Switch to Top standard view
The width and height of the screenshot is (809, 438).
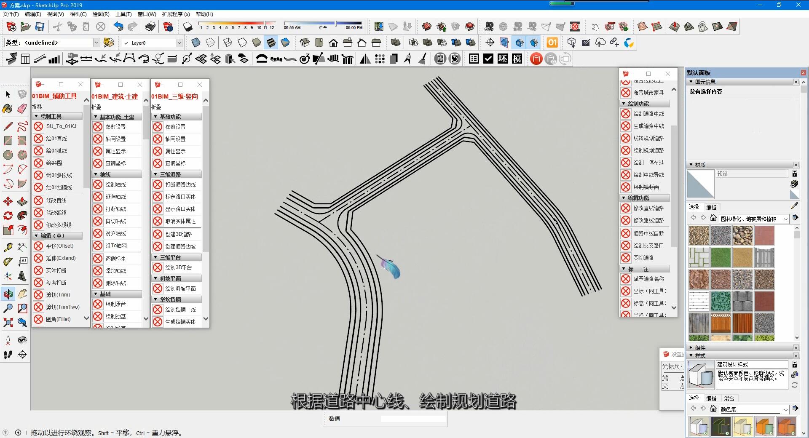point(319,43)
